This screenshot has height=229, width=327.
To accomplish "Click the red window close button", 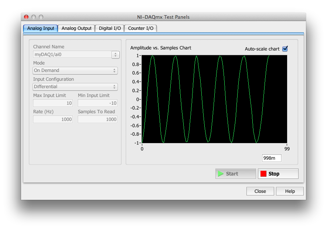I will (26, 17).
